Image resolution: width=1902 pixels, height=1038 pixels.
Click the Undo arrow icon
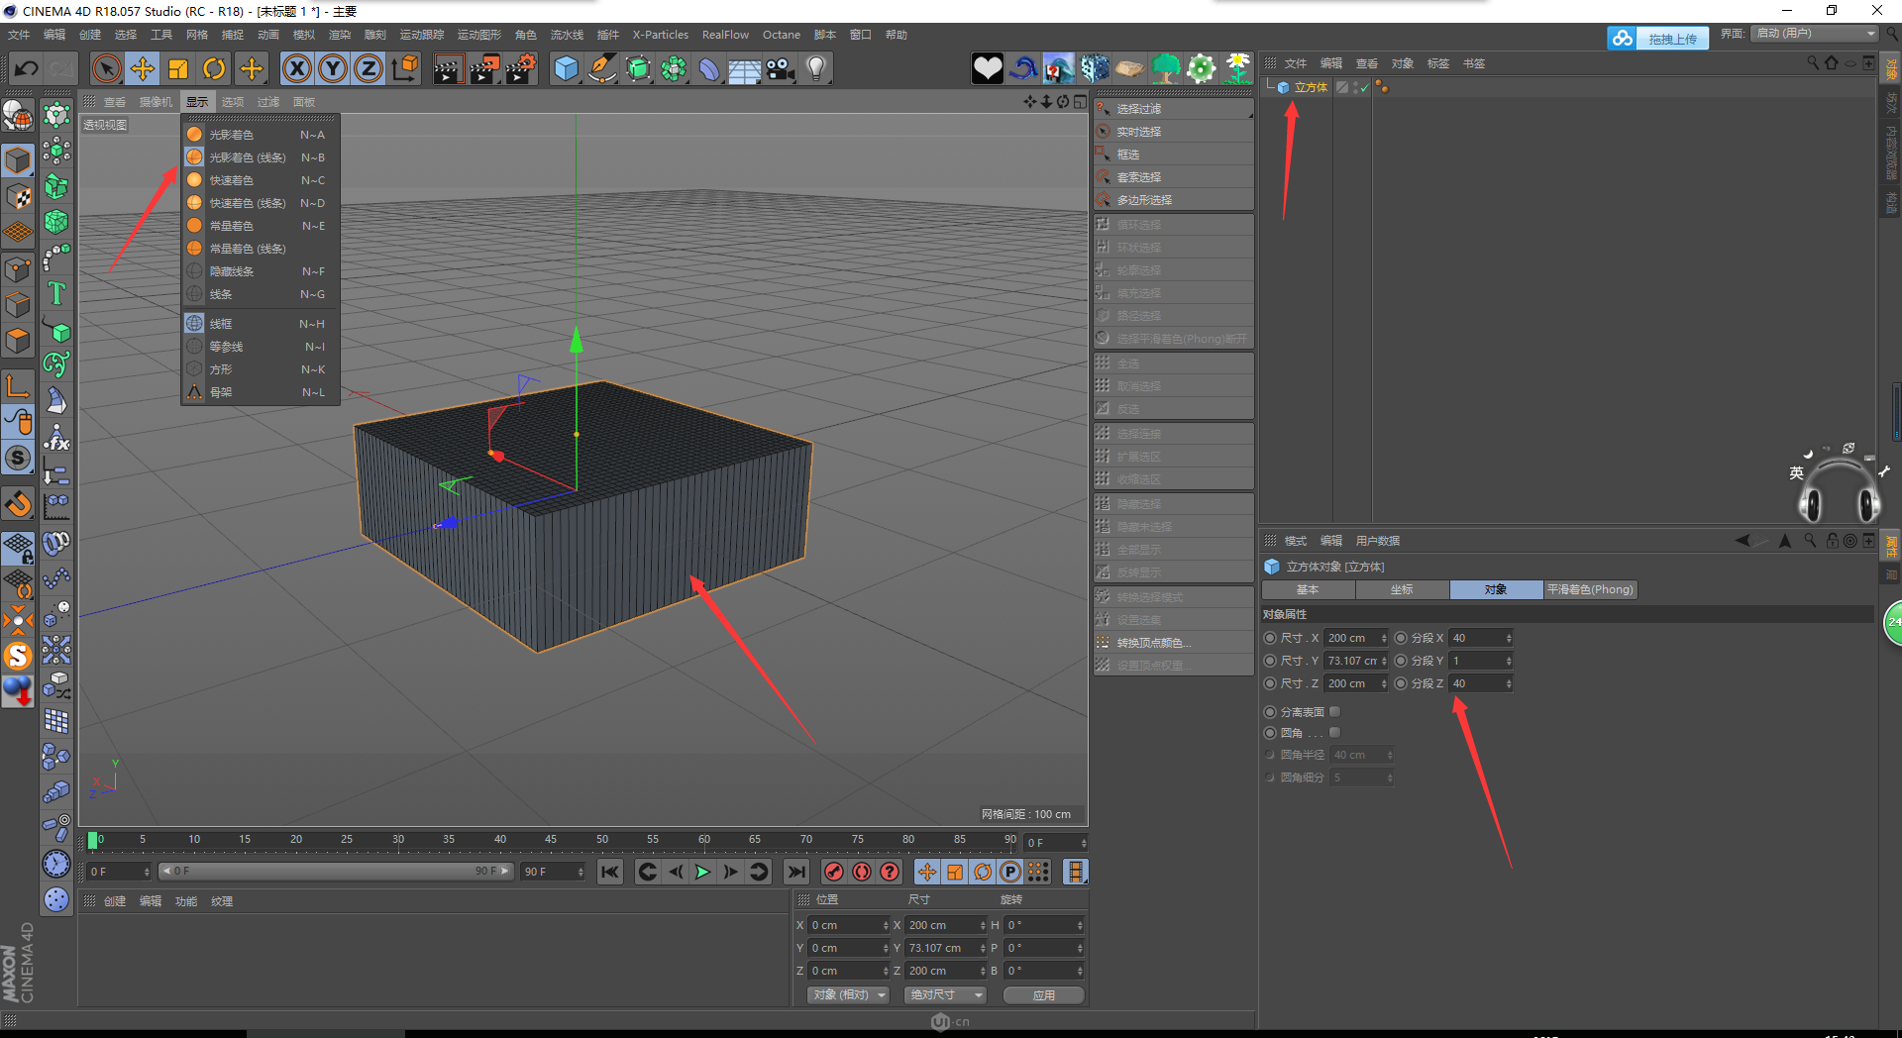(27, 68)
